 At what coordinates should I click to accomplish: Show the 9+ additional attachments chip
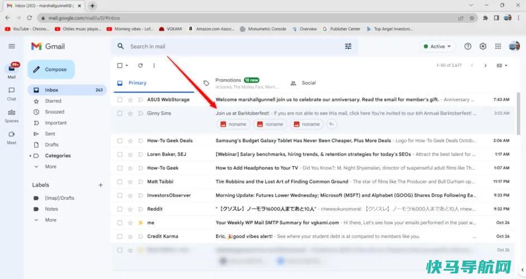pos(331,124)
